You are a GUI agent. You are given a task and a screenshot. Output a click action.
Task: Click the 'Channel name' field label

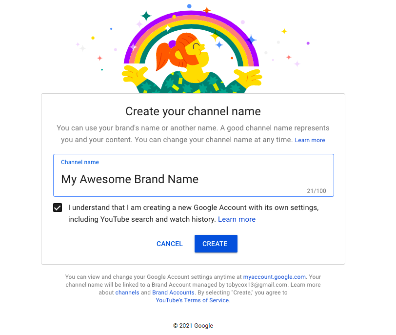coord(80,162)
